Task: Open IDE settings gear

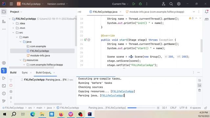Action: point(178,4)
